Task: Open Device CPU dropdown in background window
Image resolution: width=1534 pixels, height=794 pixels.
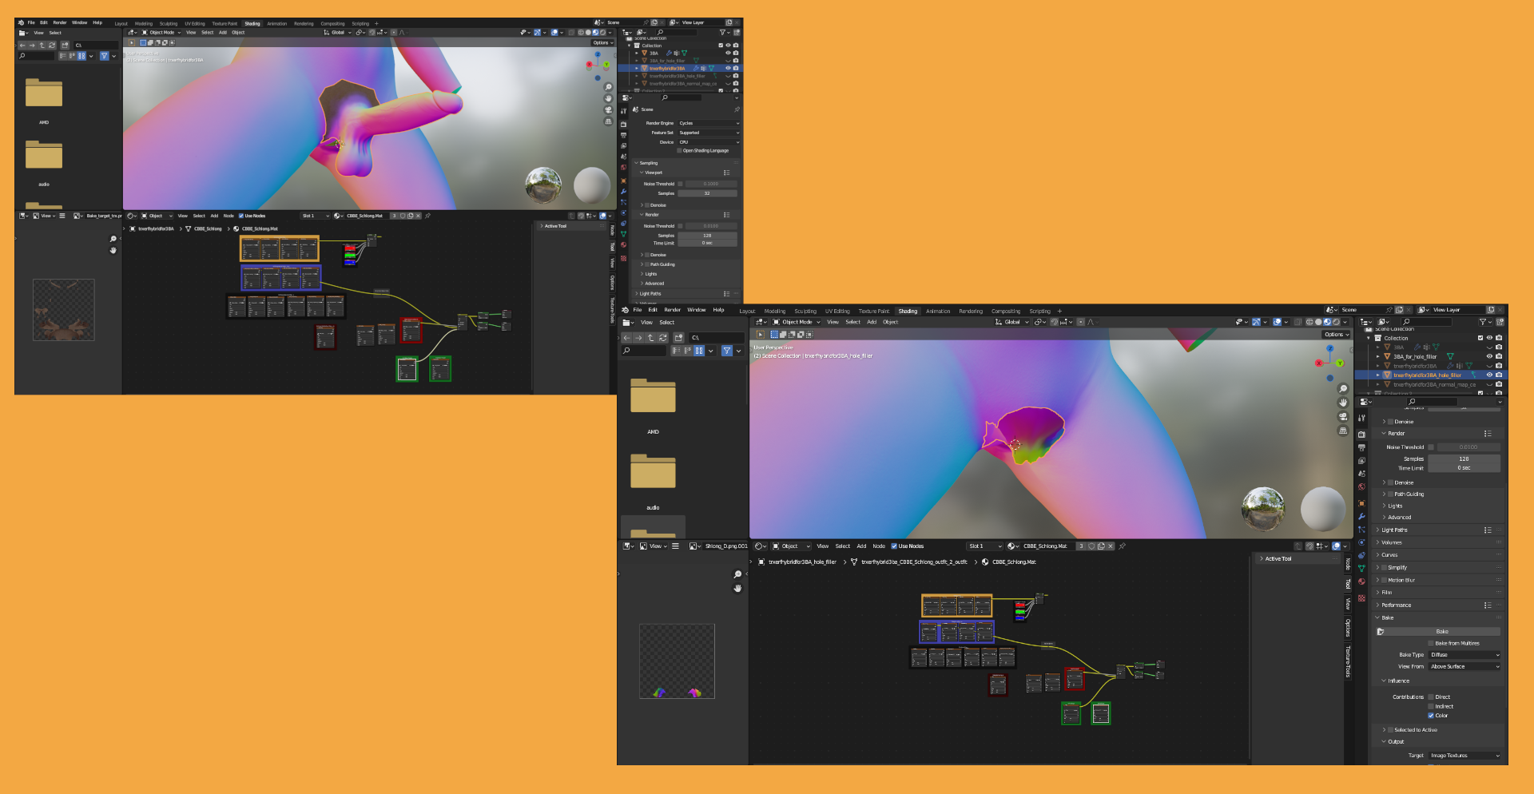Action: point(709,142)
